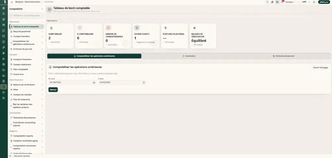
Task: Click the Ouvrir full page button
Action: click(320, 67)
